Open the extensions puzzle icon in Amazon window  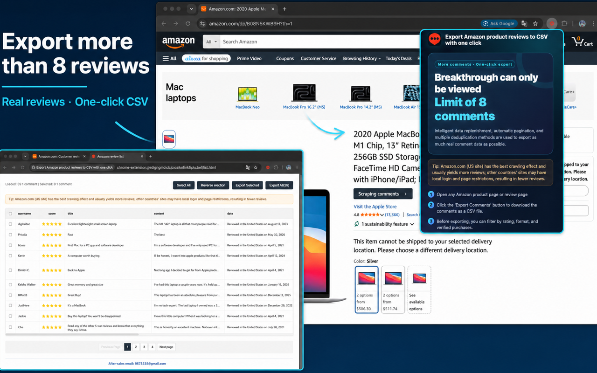tap(564, 23)
